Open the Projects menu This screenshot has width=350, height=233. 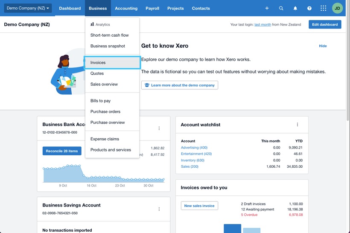tap(175, 8)
